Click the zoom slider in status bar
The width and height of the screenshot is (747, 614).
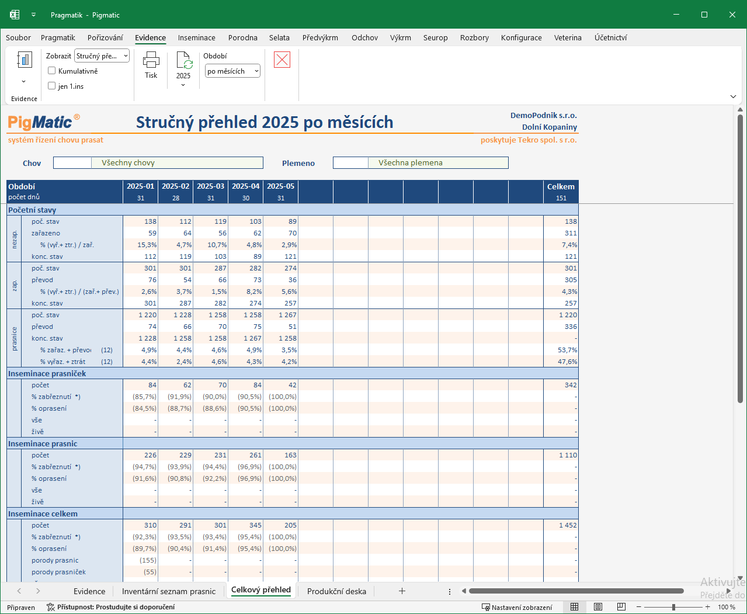click(673, 607)
